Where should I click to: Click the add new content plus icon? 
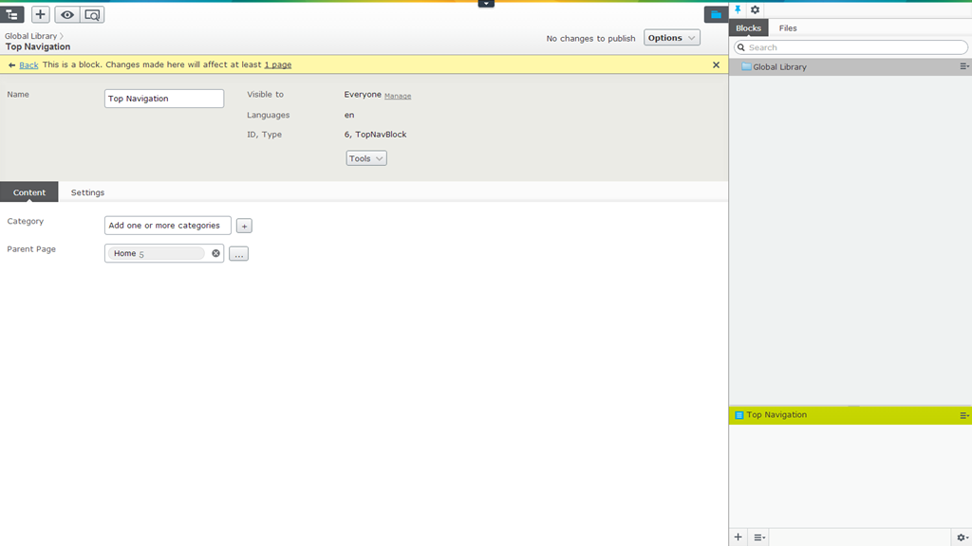(x=41, y=14)
